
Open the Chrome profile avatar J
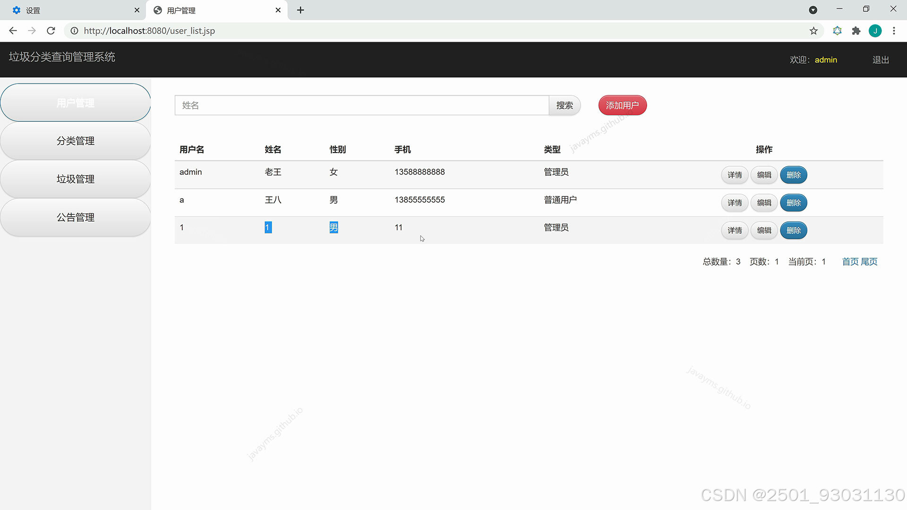[x=875, y=31]
